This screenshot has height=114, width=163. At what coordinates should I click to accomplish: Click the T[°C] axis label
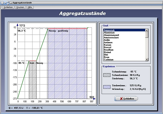(22, 25)
